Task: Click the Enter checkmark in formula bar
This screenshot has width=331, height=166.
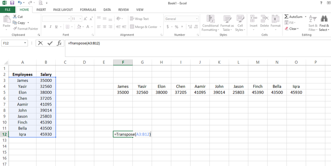Action: click(x=50, y=43)
